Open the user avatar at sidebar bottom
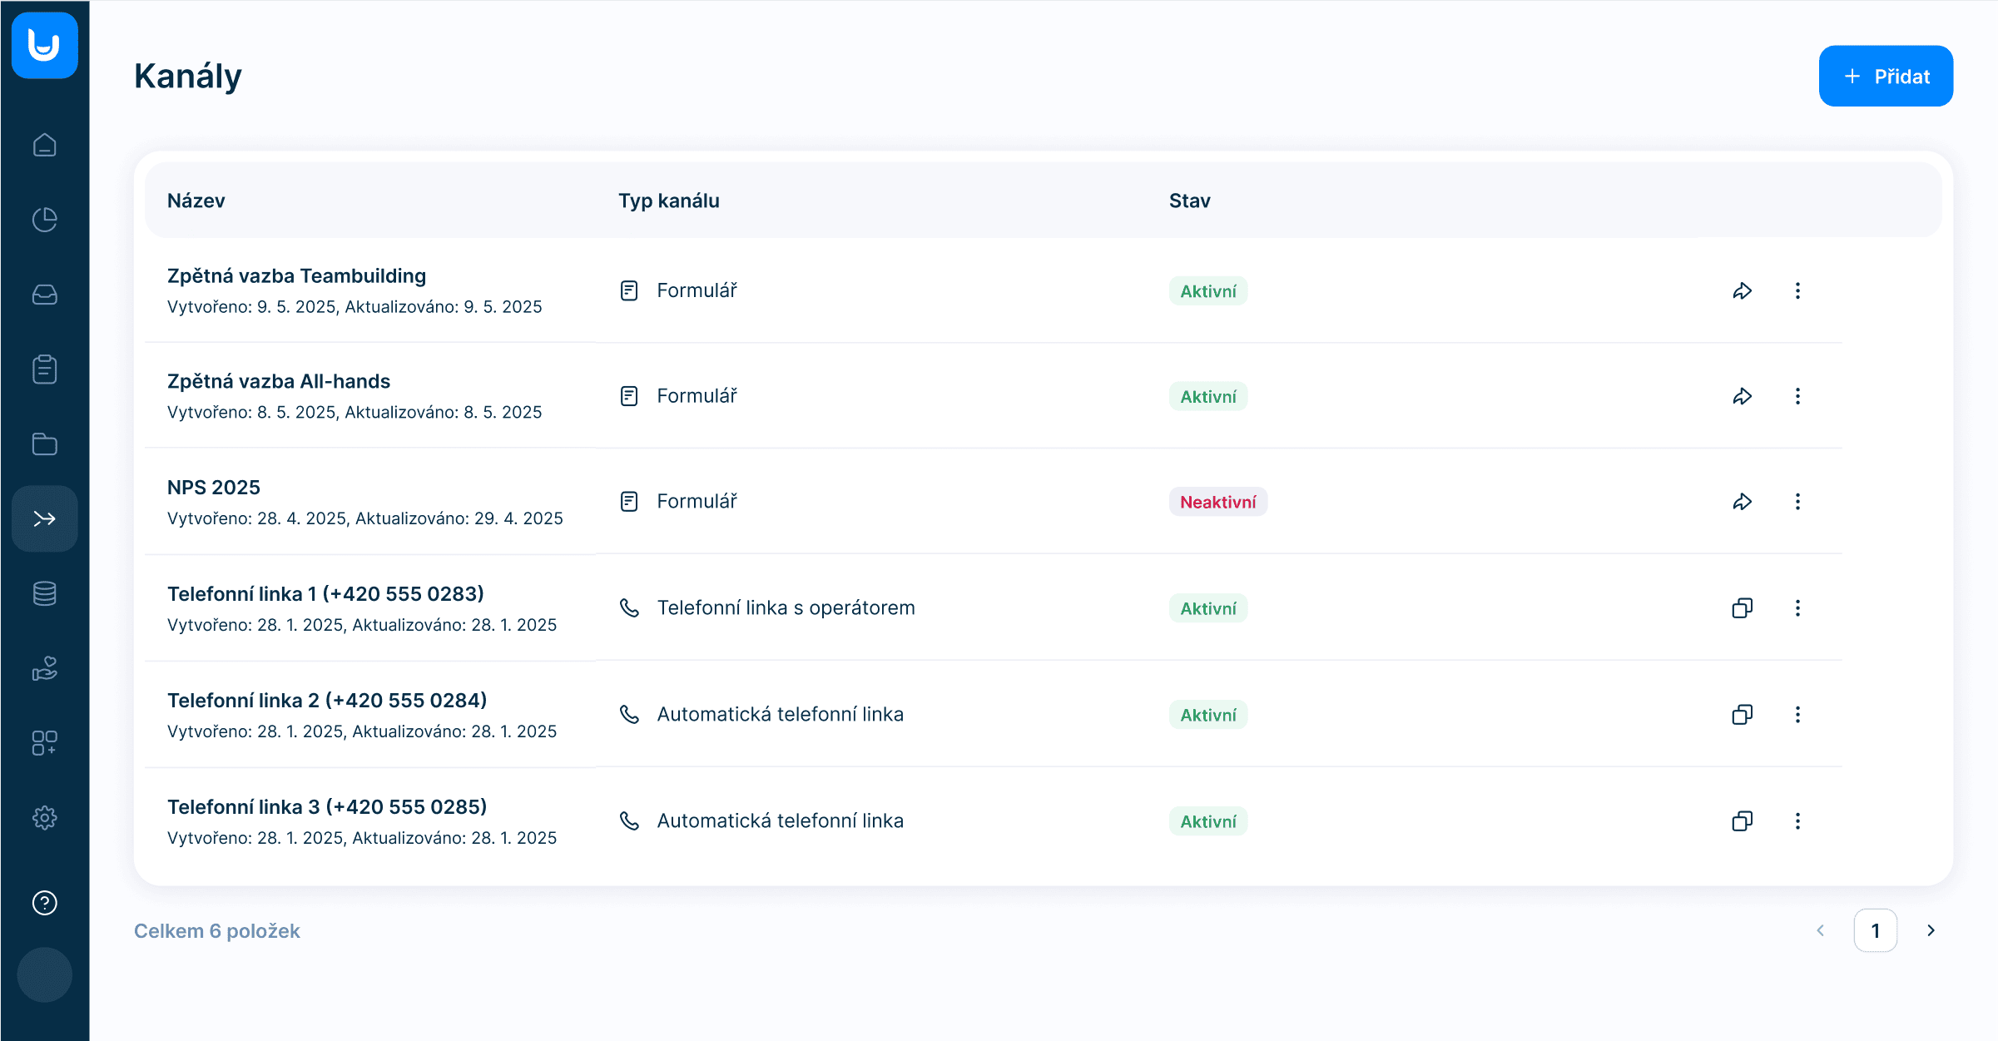The image size is (1998, 1041). 45,974
